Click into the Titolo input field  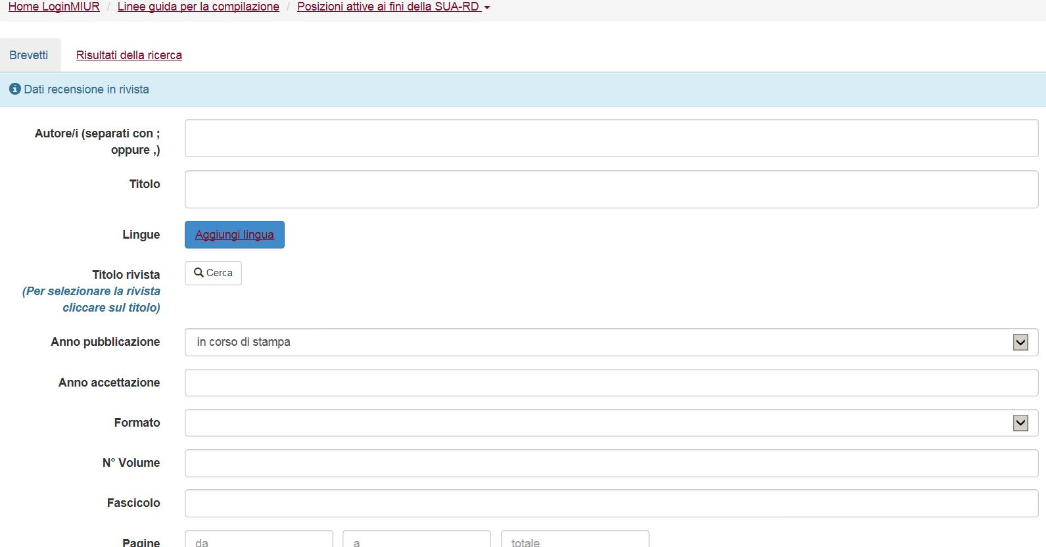[x=611, y=189]
